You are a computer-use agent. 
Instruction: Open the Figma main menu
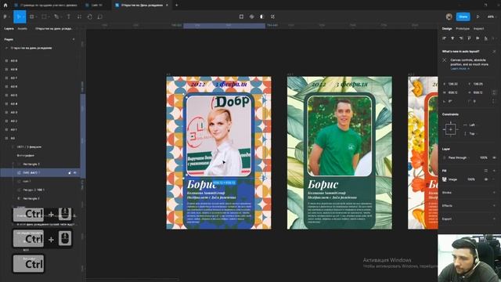click(x=5, y=16)
